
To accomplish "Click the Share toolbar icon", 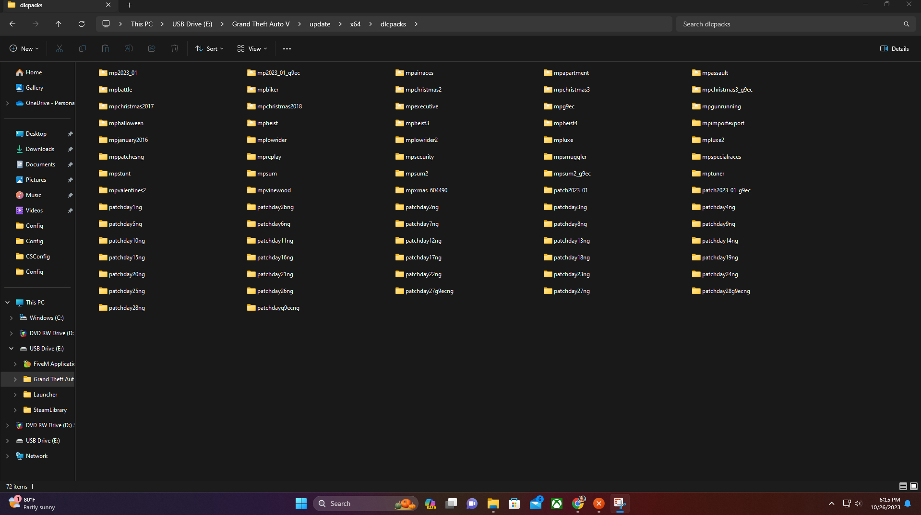I will click(152, 48).
